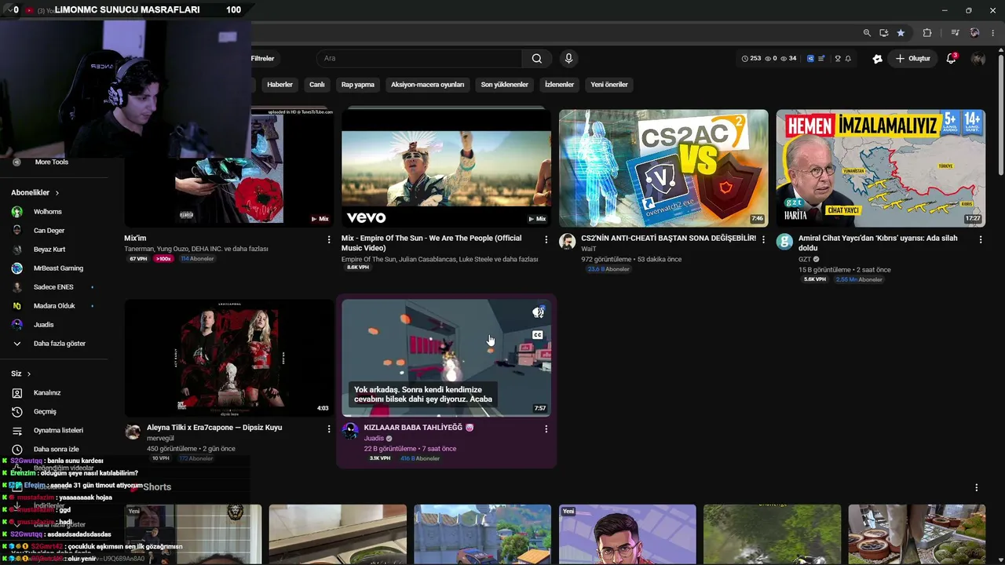Open the browser extensions puzzle icon

tap(927, 33)
